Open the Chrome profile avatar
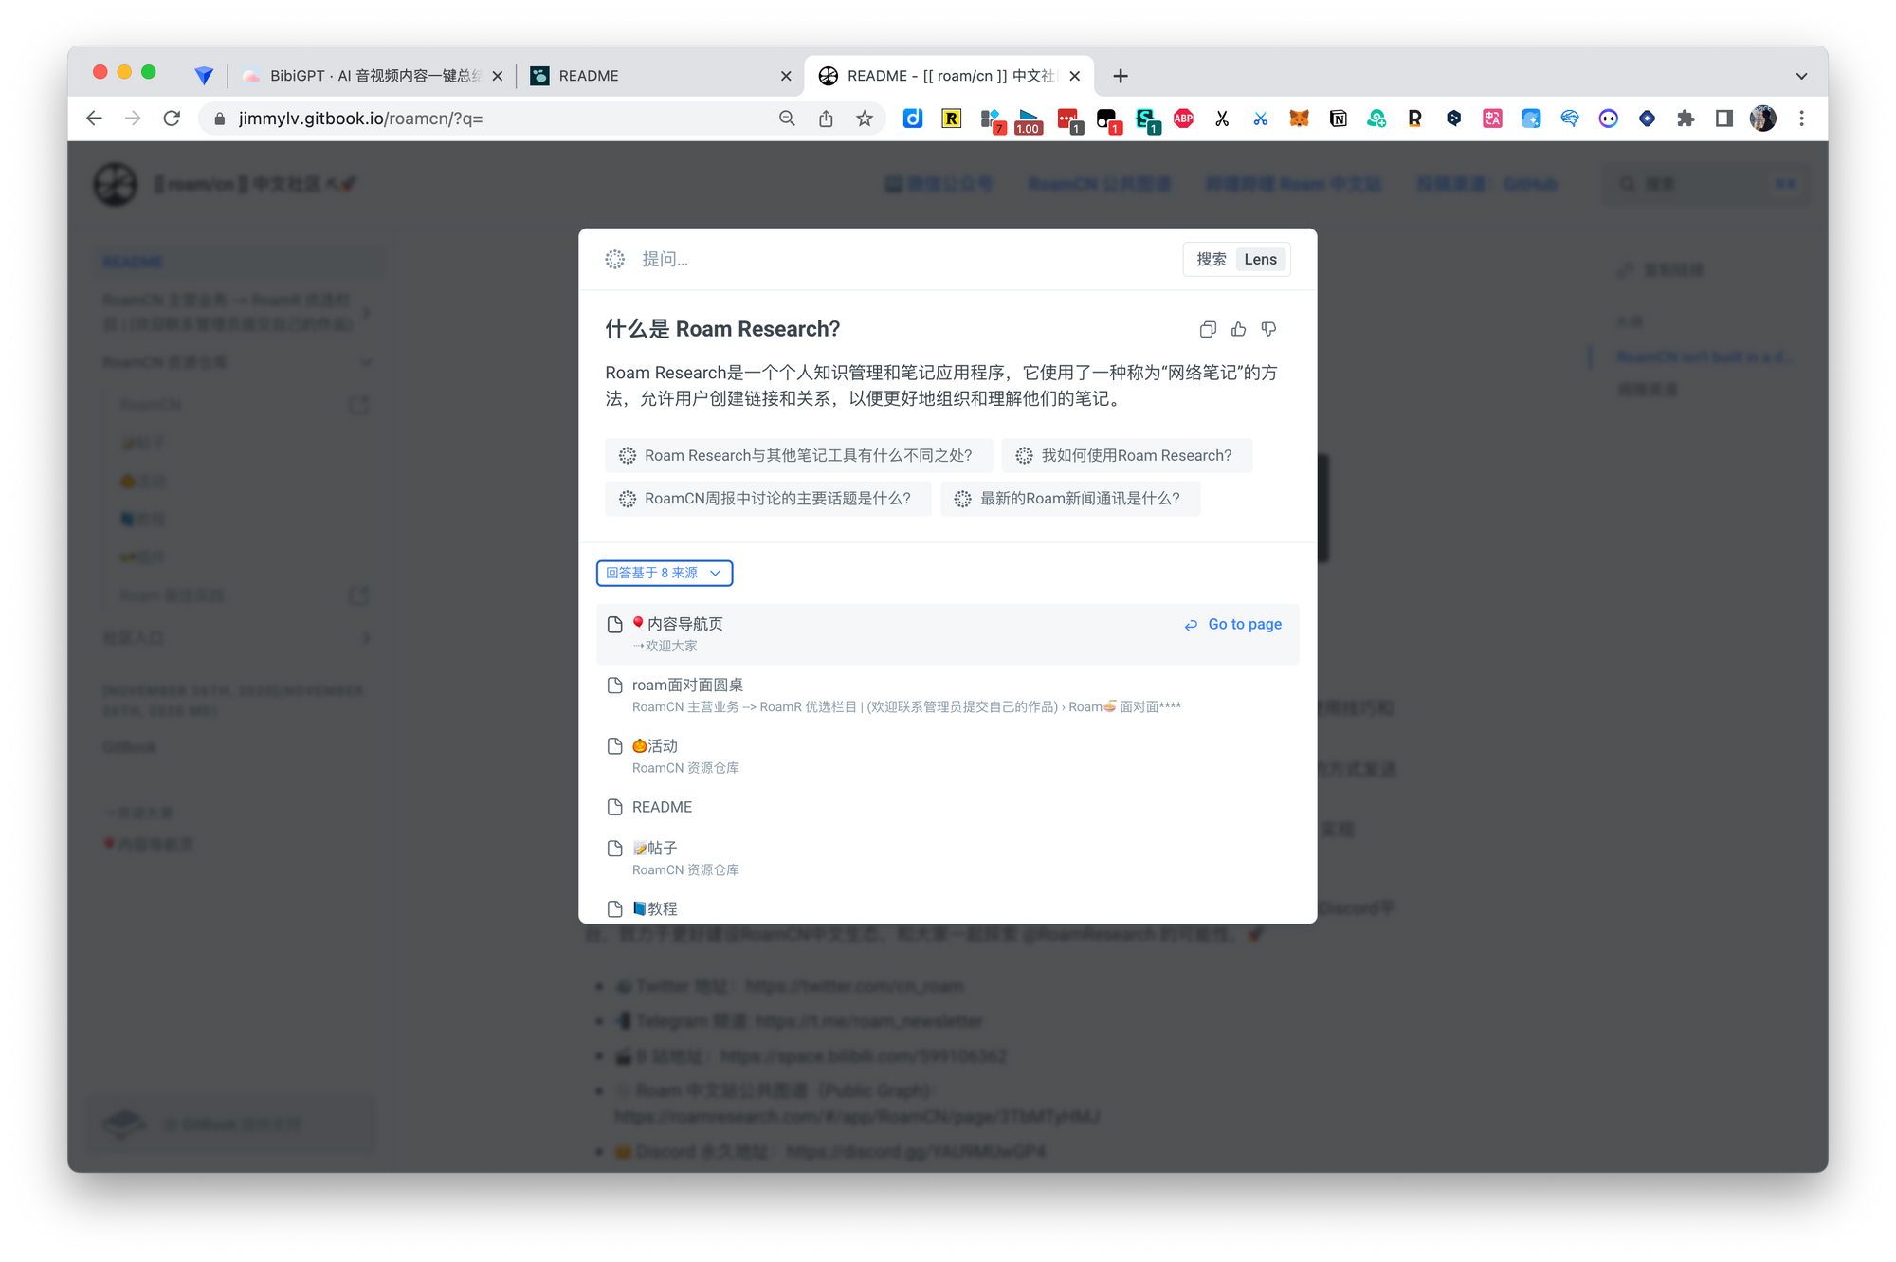Screen dimensions: 1896x1262 pos(1762,119)
